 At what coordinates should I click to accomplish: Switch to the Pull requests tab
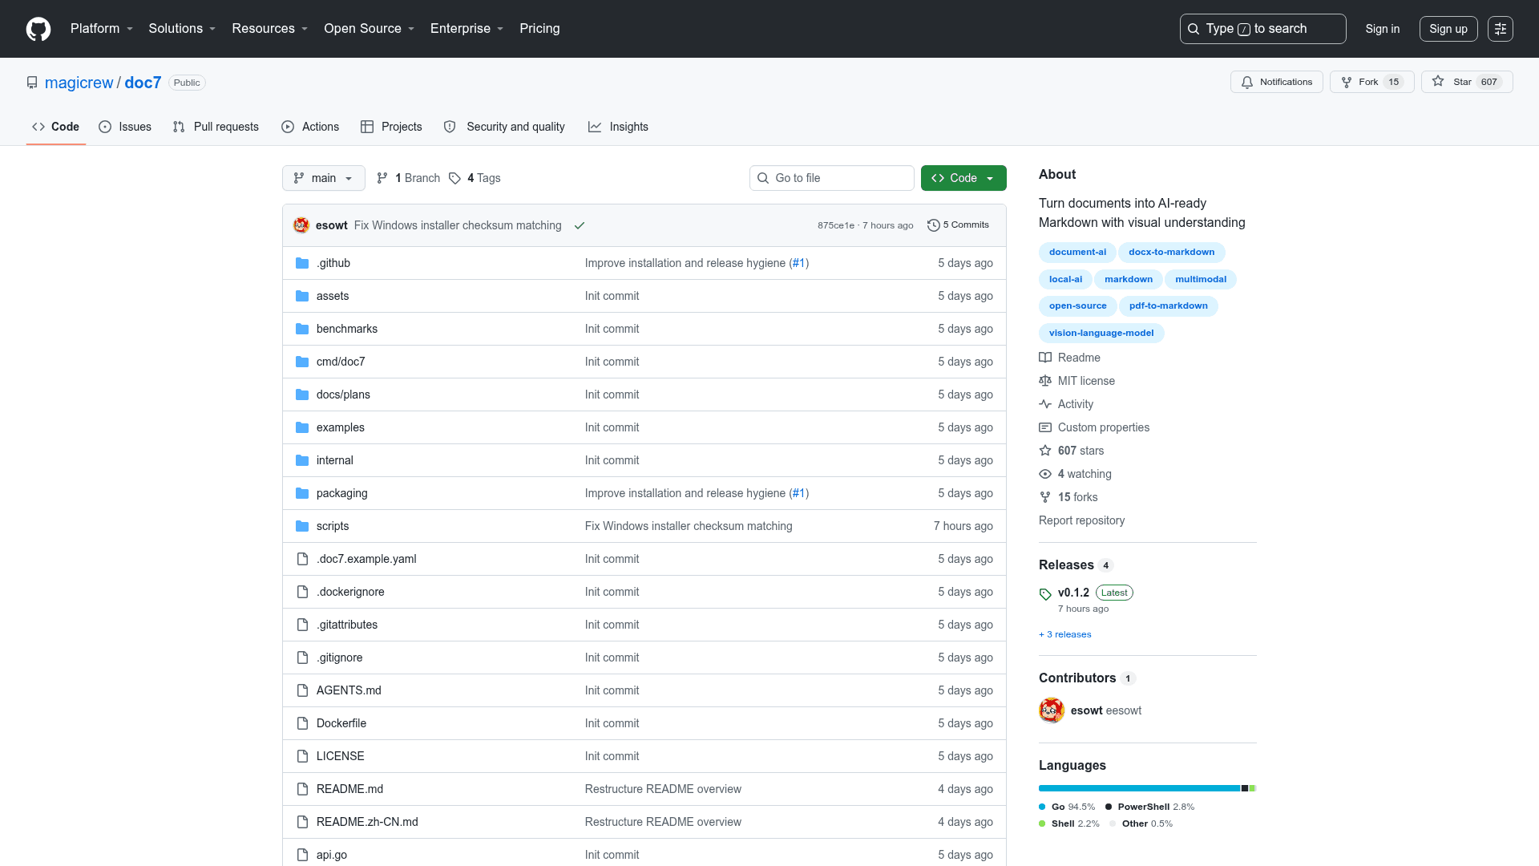pyautogui.click(x=216, y=127)
